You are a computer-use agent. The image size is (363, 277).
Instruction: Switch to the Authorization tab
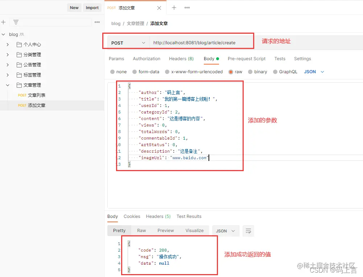(x=147, y=59)
